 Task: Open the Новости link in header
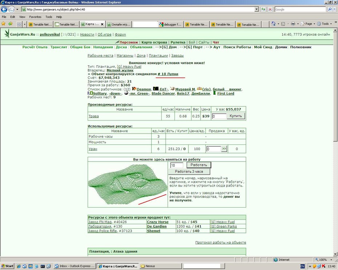click(x=87, y=34)
